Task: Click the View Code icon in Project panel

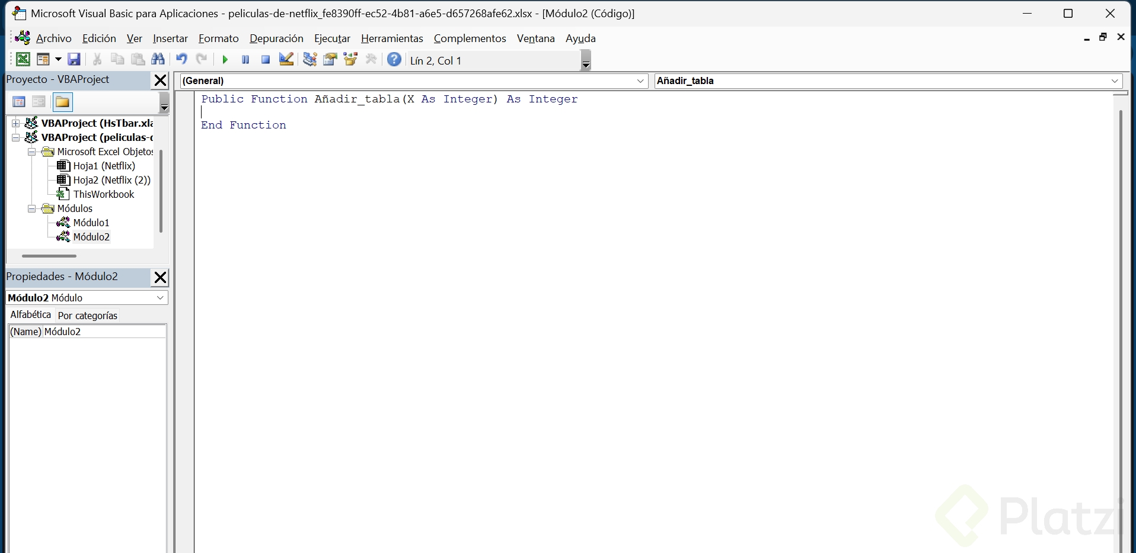Action: tap(19, 102)
